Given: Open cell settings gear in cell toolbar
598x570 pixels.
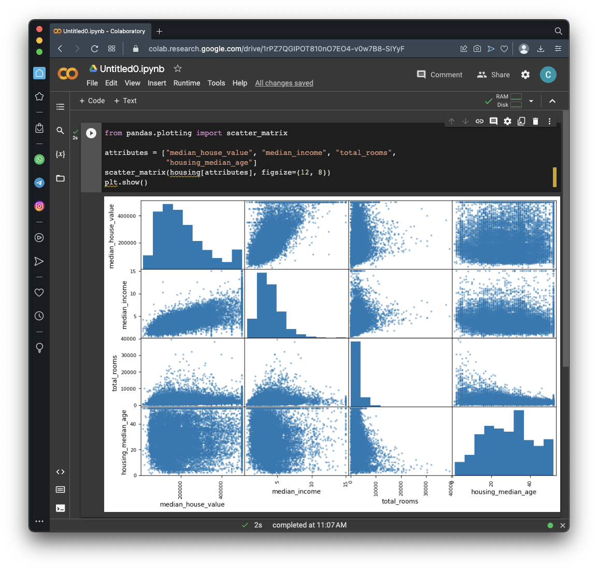Looking at the screenshot, I should pyautogui.click(x=507, y=121).
